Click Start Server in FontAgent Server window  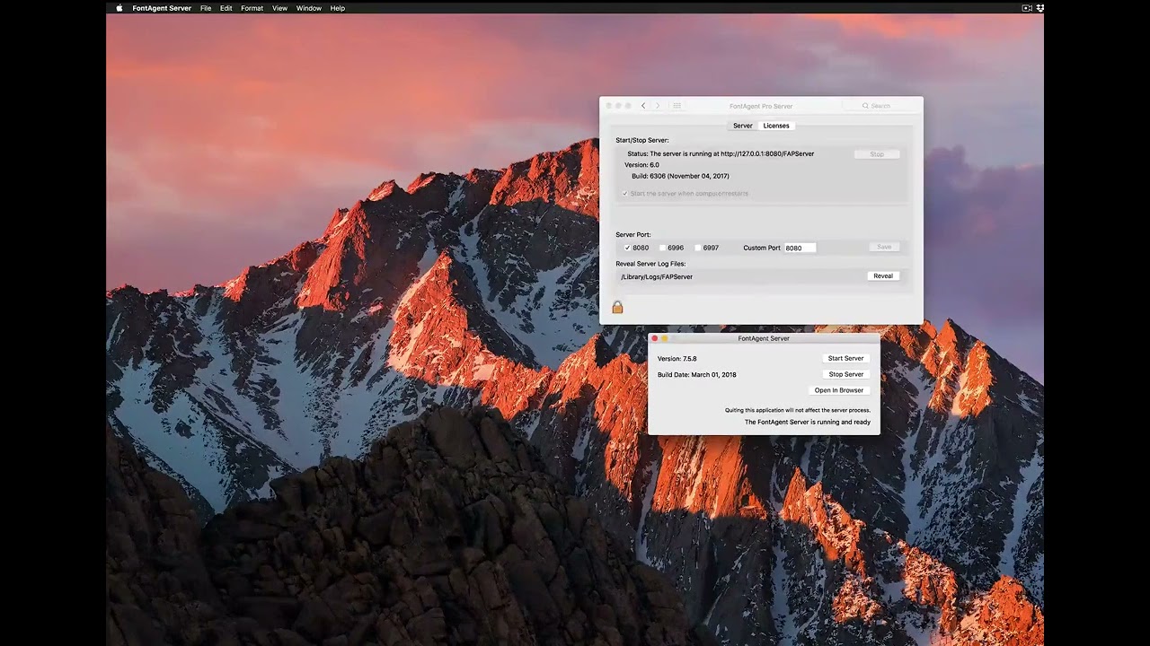tap(845, 359)
